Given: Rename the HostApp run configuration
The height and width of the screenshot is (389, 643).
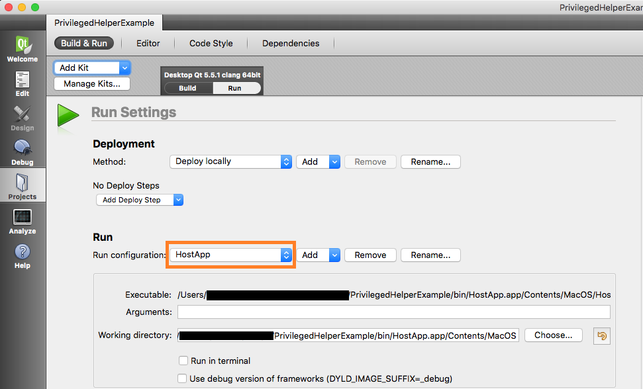Looking at the screenshot, I should 430,255.
